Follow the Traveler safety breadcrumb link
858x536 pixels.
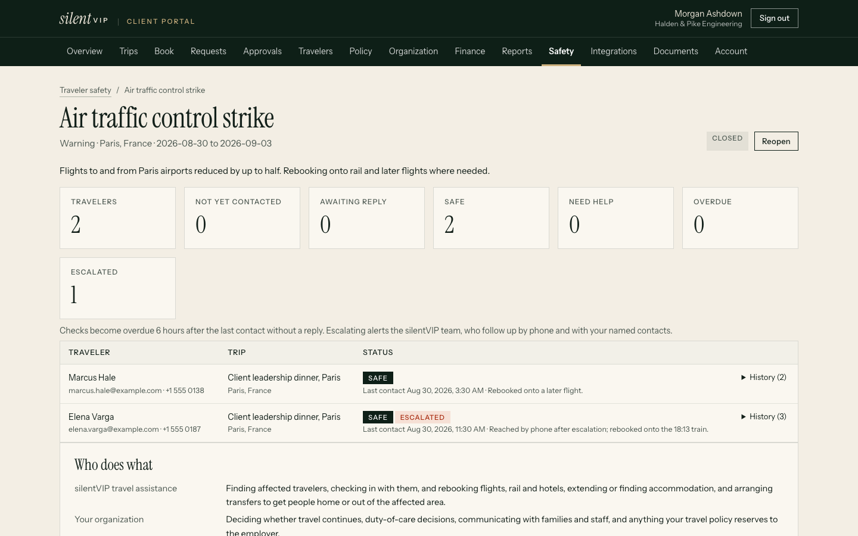(x=85, y=91)
